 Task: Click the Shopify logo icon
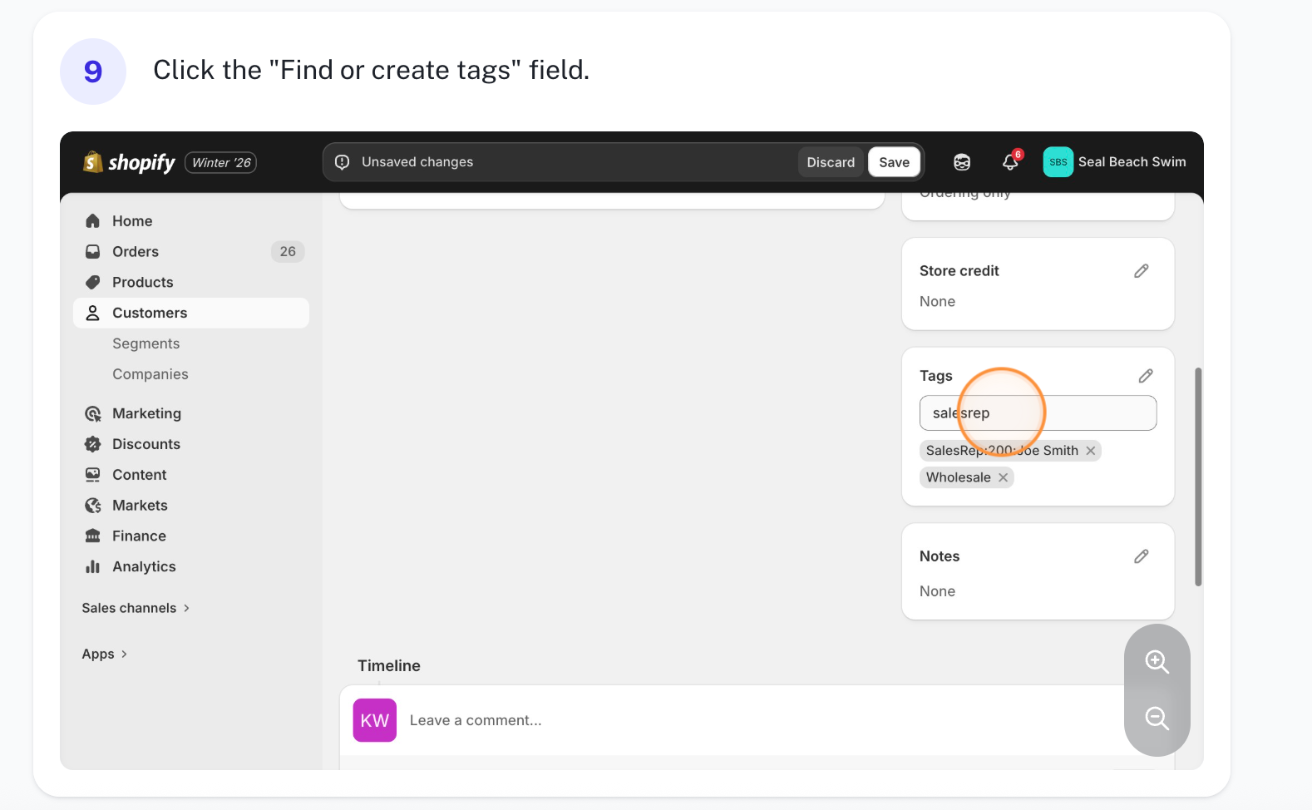coord(93,162)
